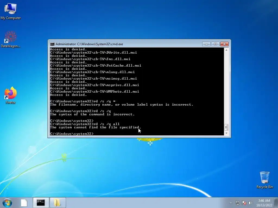The image size is (278, 208).
Task: Click the DWrite.dll.mui path line
Action: click(93, 53)
